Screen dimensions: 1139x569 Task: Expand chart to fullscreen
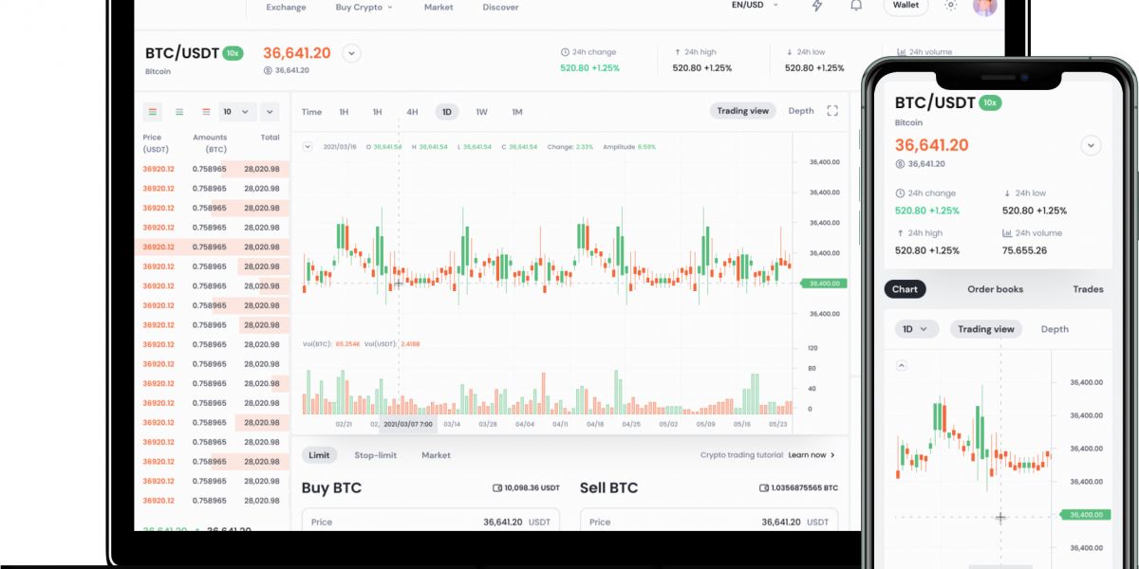pyautogui.click(x=832, y=111)
